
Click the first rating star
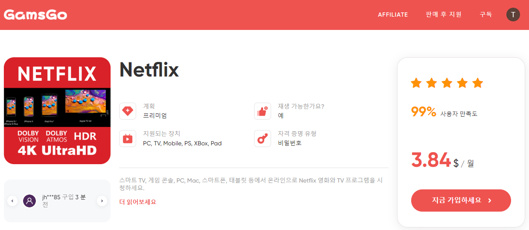(x=416, y=83)
